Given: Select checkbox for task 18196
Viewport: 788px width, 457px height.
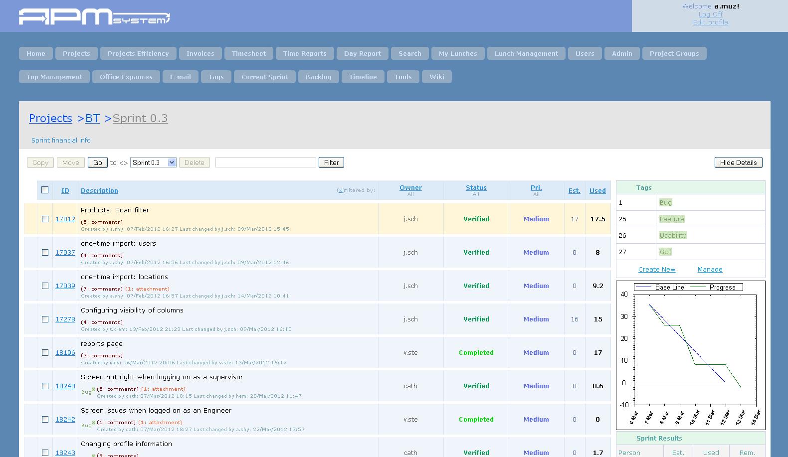Looking at the screenshot, I should pyautogui.click(x=45, y=352).
